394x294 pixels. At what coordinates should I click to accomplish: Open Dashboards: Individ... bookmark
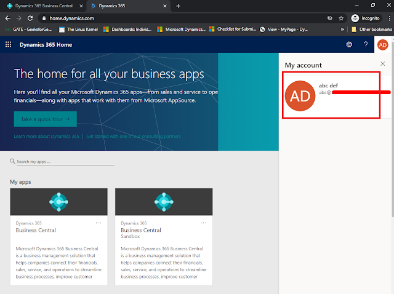pos(127,30)
